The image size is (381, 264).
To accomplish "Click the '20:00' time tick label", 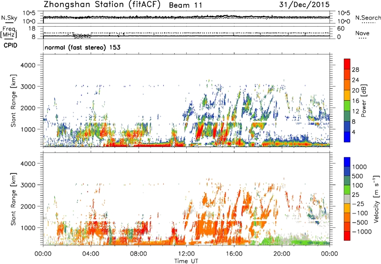I will (282, 254).
